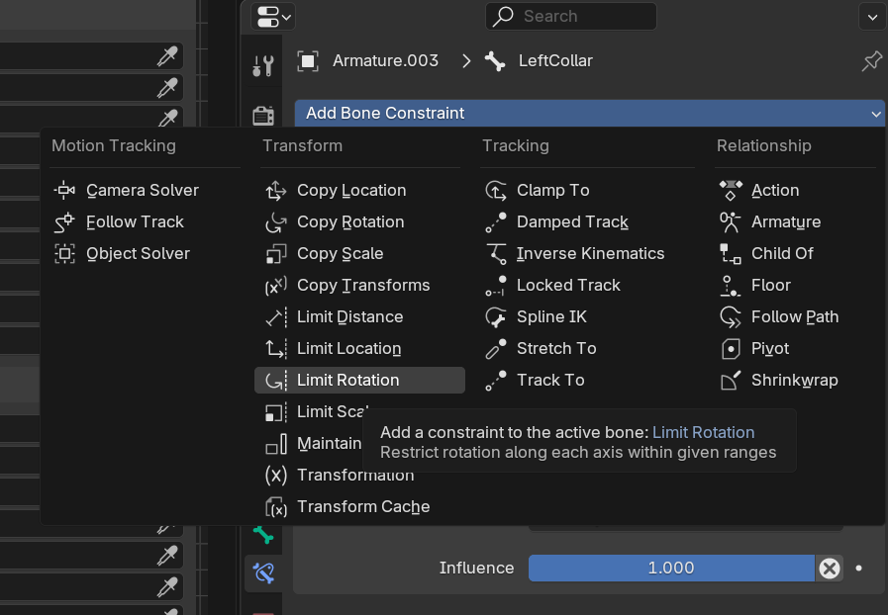The image size is (888, 615).
Task: Add an Inverse Kinematics constraint
Action: [x=587, y=253]
